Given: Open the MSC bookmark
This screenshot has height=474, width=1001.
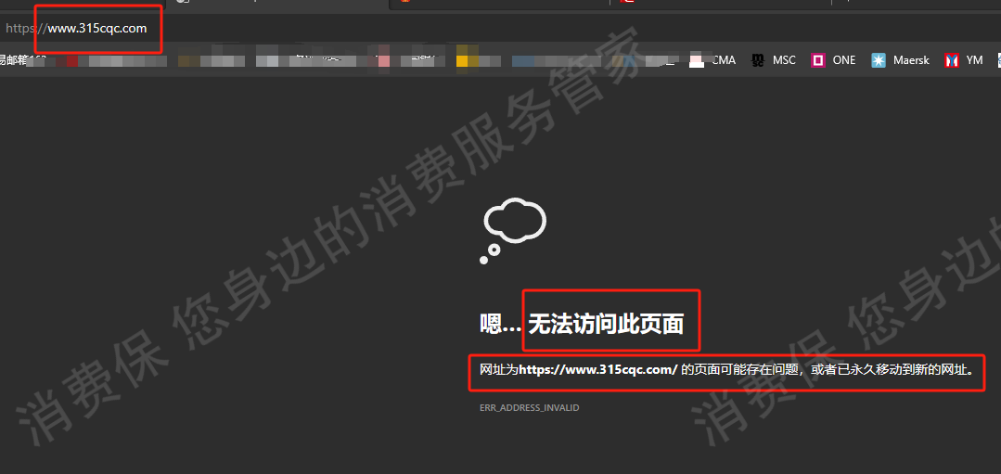Looking at the screenshot, I should [x=774, y=60].
